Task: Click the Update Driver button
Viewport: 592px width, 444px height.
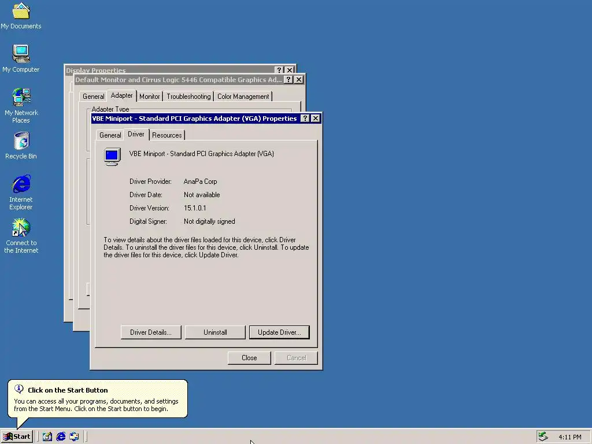Action: 279,332
